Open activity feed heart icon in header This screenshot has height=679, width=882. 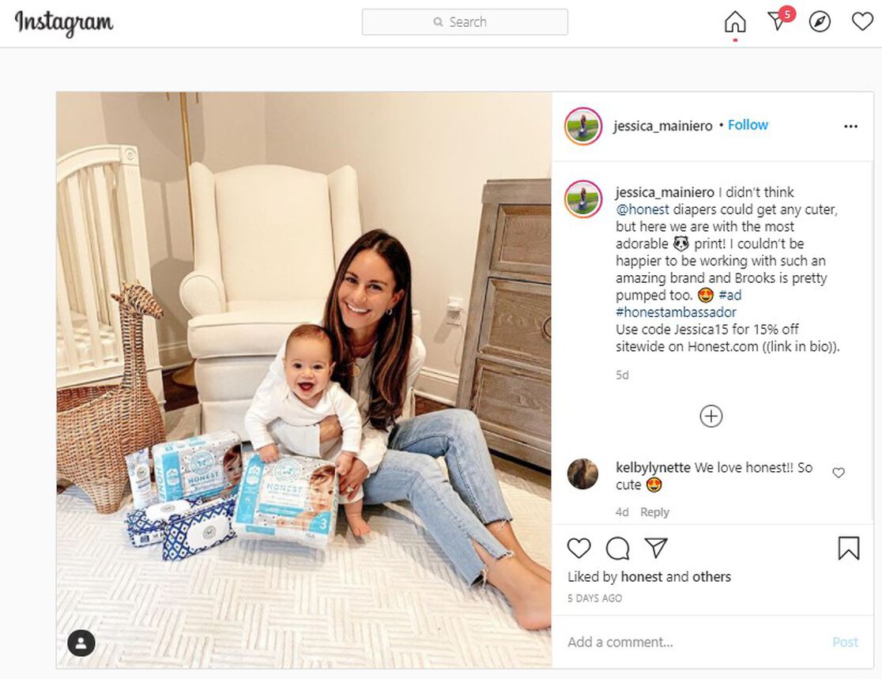[861, 21]
